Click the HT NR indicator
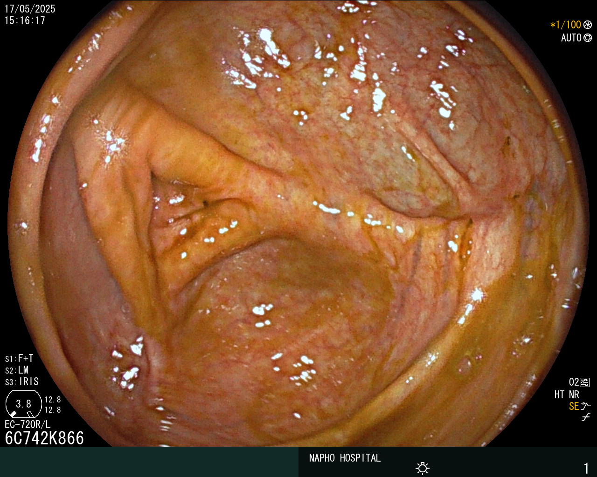Image resolution: width=597 pixels, height=477 pixels. tap(567, 395)
